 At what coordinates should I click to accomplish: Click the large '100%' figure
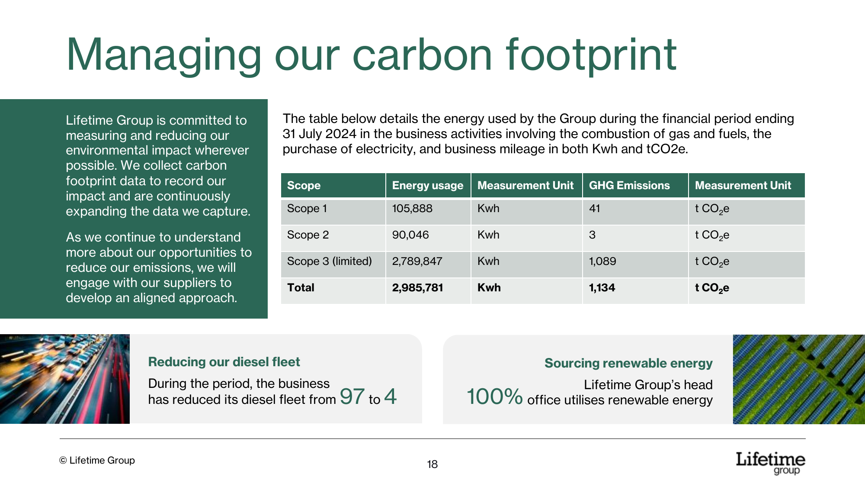coord(495,397)
